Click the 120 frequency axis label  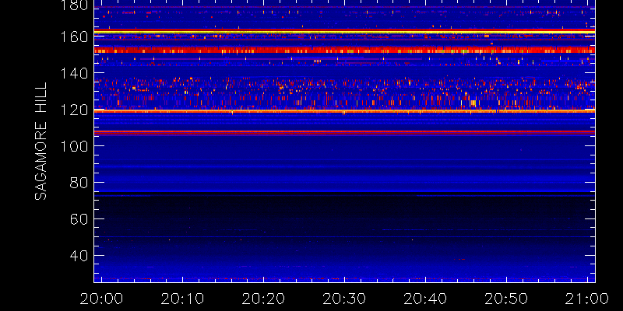74,110
